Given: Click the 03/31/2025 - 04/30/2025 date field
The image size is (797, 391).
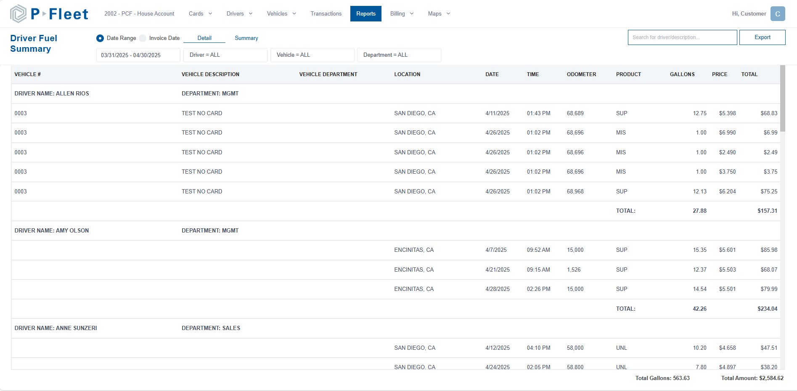Looking at the screenshot, I should pyautogui.click(x=138, y=55).
